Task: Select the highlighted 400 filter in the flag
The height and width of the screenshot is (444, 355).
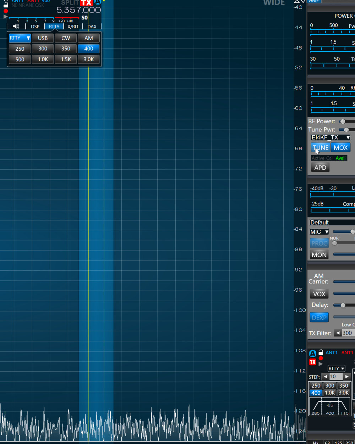Action: 89,49
